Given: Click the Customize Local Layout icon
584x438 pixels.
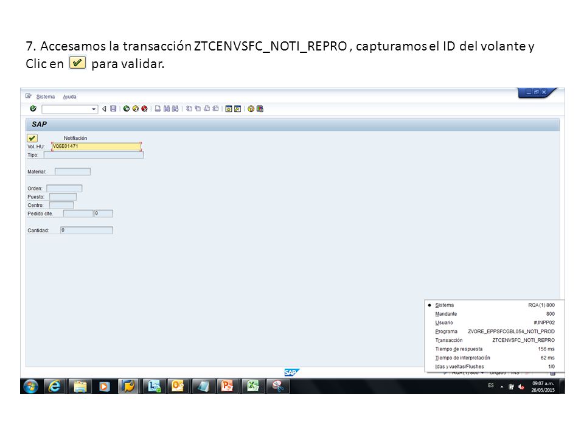Looking at the screenshot, I should coord(260,109).
